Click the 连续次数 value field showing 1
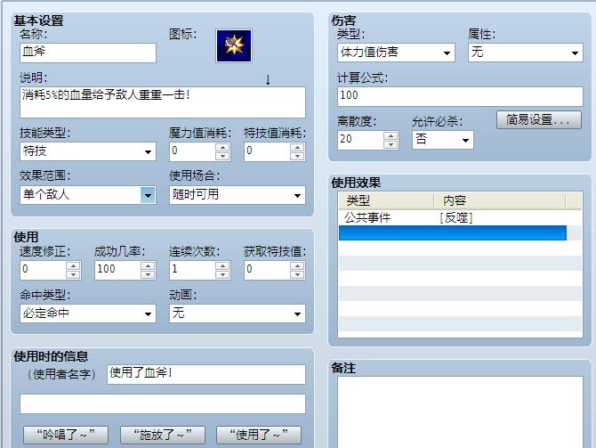 pos(192,270)
